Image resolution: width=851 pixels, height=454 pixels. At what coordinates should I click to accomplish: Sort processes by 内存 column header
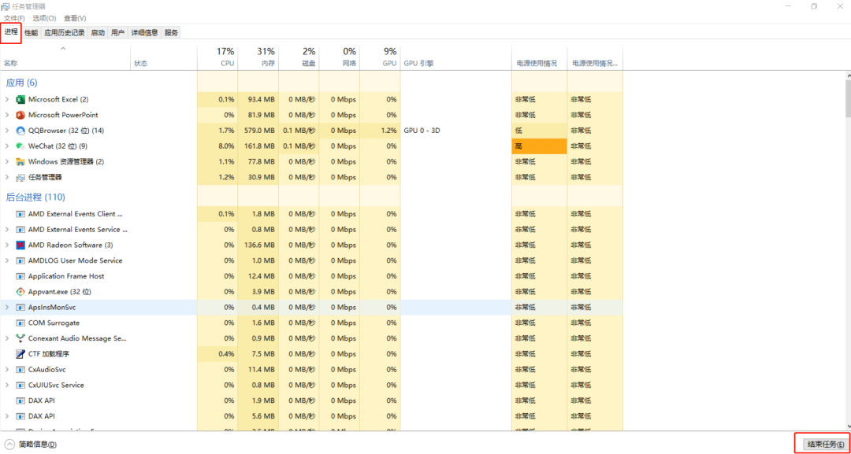pyautogui.click(x=258, y=57)
